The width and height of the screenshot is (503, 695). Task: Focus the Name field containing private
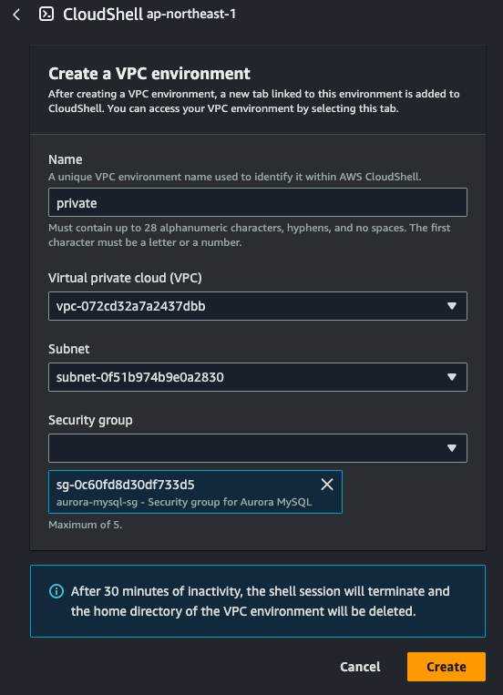click(x=258, y=202)
